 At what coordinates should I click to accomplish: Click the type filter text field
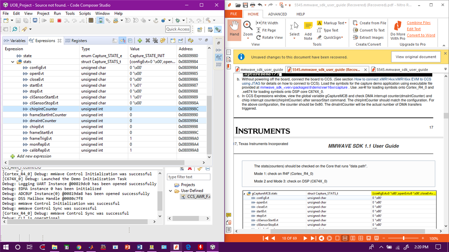188,177
